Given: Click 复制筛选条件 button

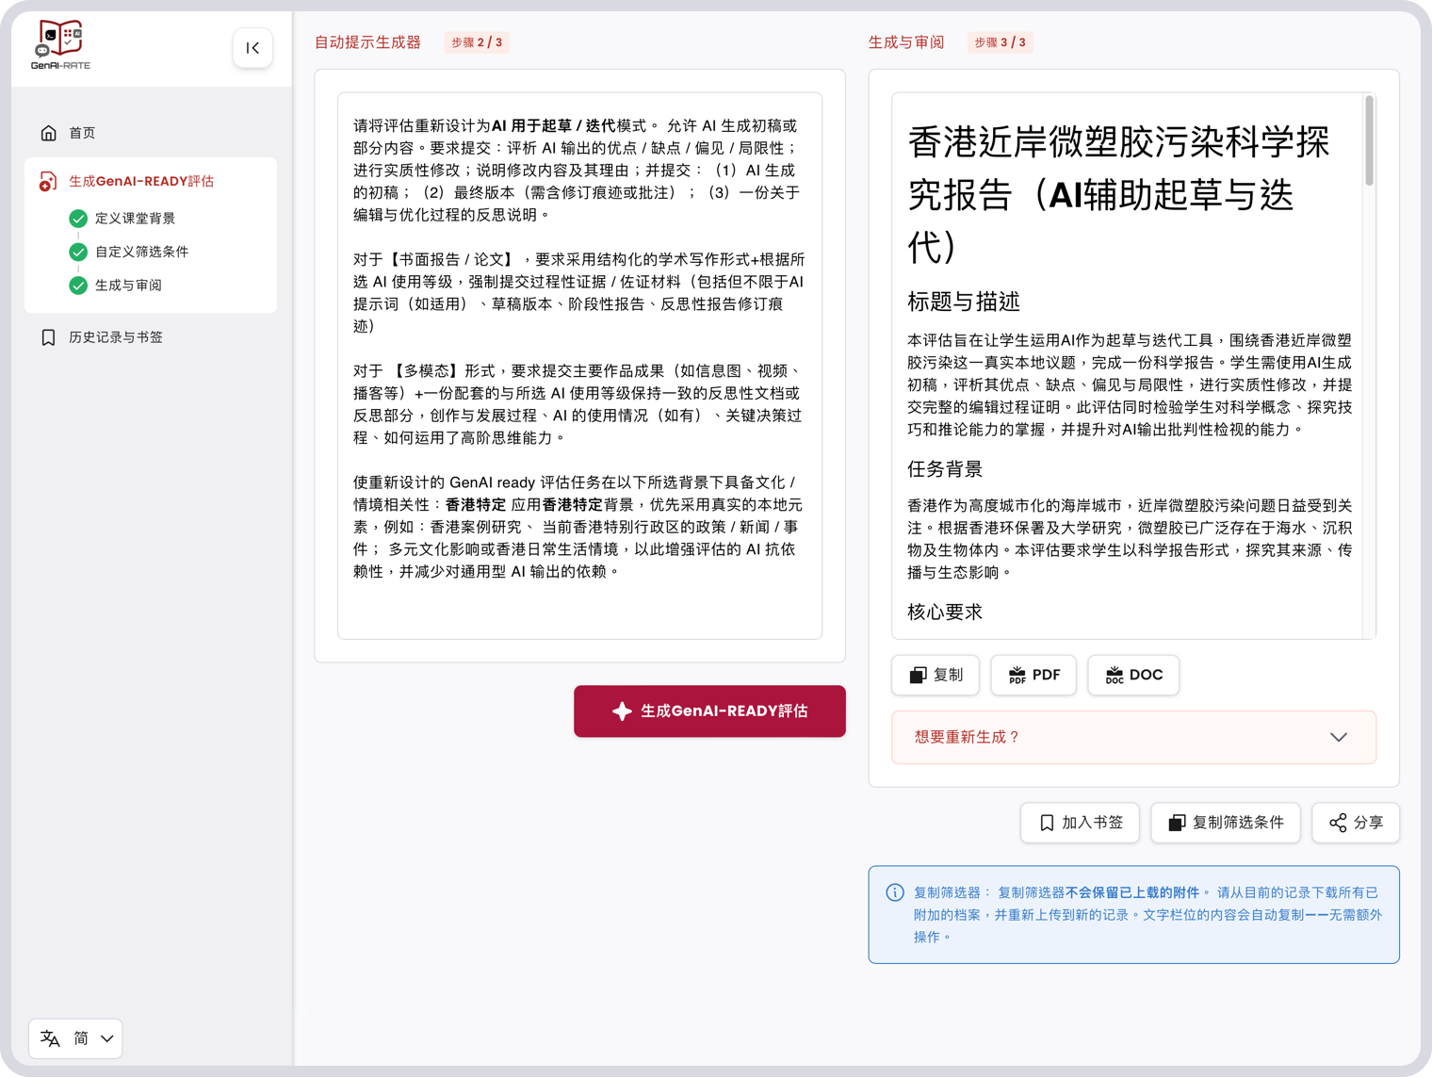Looking at the screenshot, I should point(1225,823).
